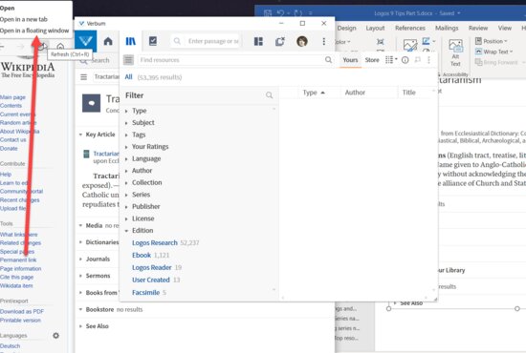Expand the Author filter
Image resolution: width=526 pixels, height=353 pixels.
142,171
